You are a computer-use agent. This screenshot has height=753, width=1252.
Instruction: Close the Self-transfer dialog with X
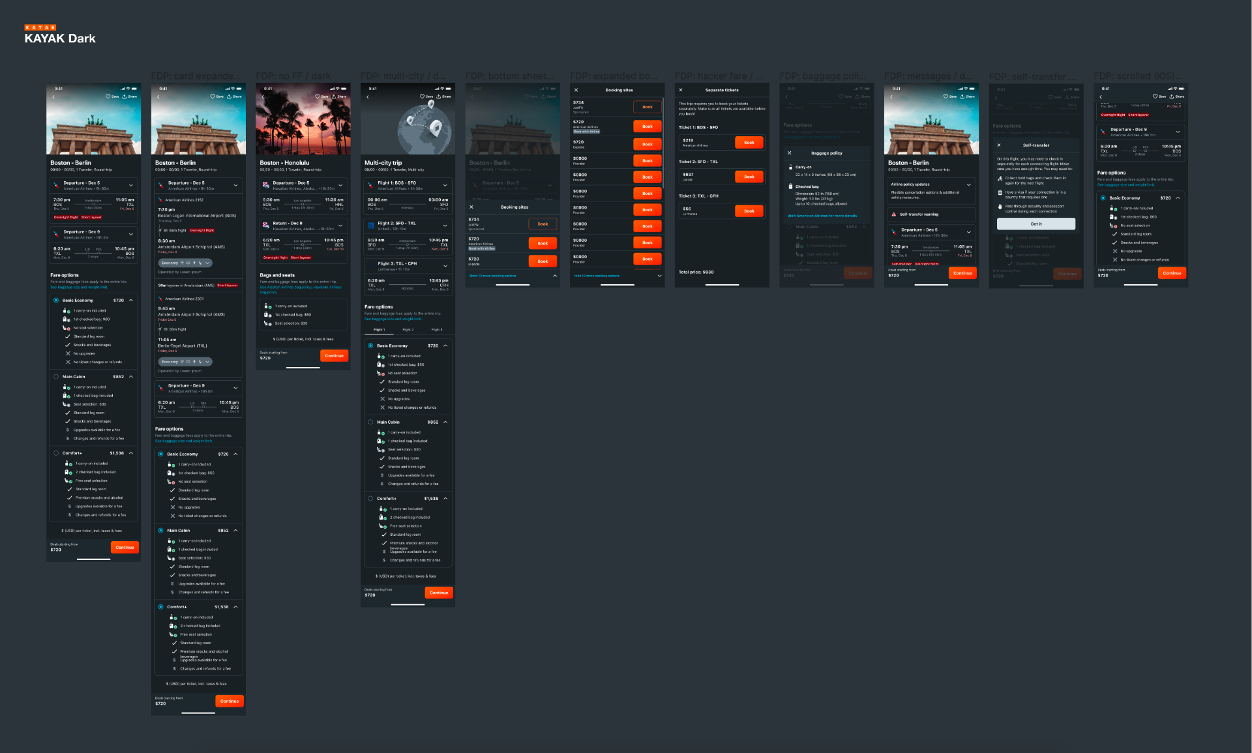tap(999, 145)
